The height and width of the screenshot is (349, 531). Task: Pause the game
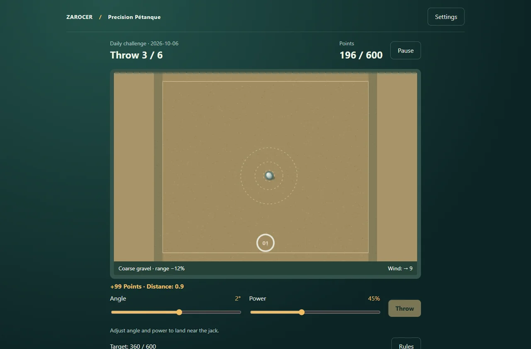(405, 51)
